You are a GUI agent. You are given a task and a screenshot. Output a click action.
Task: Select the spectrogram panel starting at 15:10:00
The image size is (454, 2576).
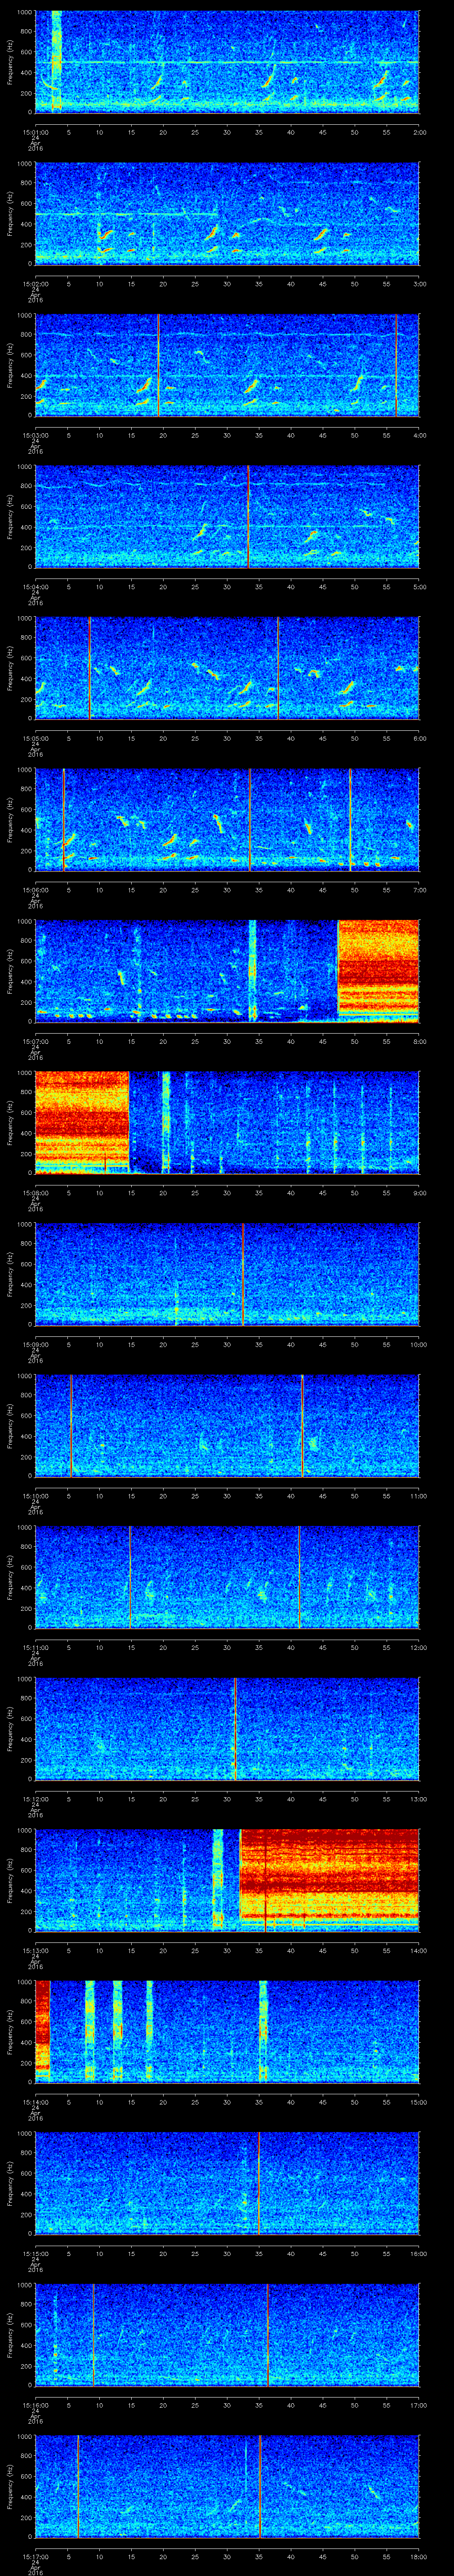[227, 1425]
